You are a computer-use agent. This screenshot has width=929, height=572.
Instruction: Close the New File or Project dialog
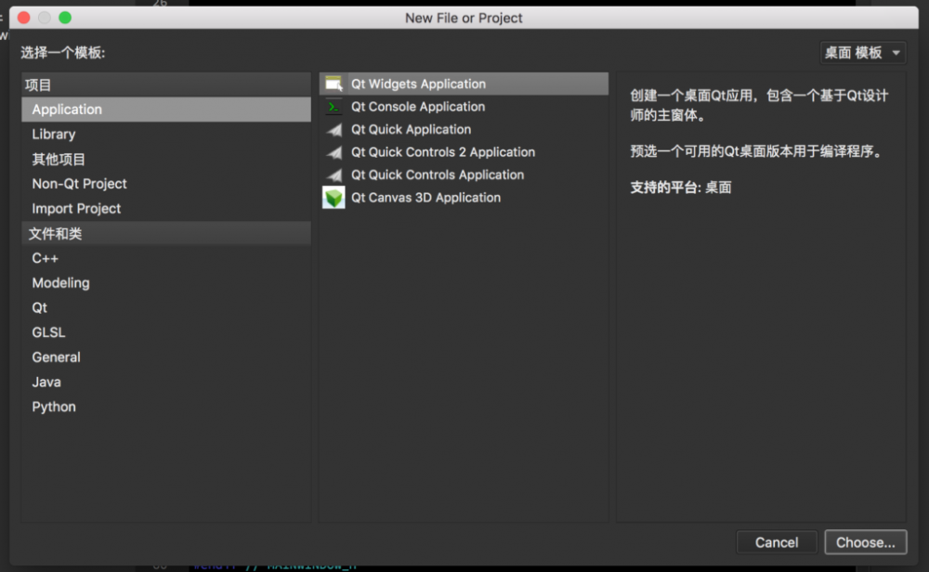[24, 18]
